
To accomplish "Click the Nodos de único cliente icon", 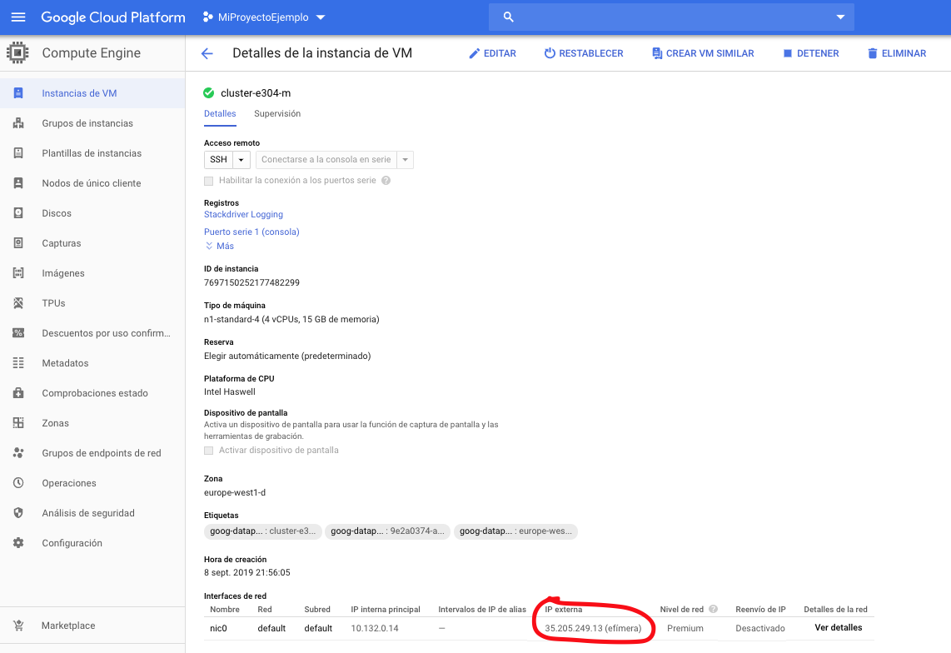I will [18, 182].
